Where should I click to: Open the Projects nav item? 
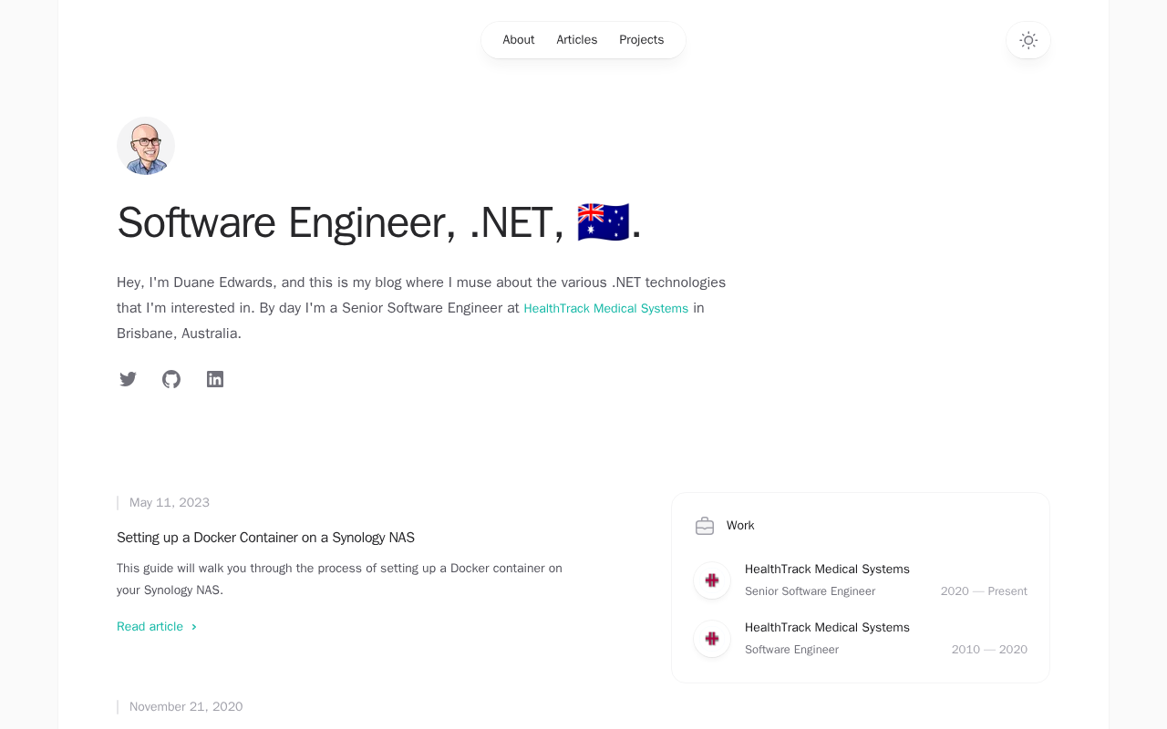[642, 40]
